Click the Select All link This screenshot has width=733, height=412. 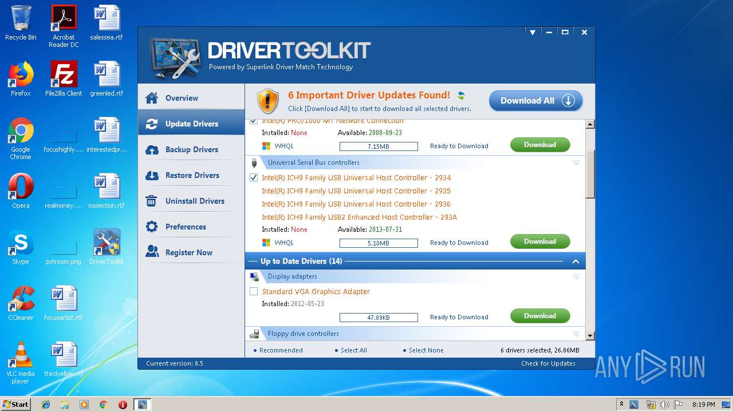[x=353, y=350]
